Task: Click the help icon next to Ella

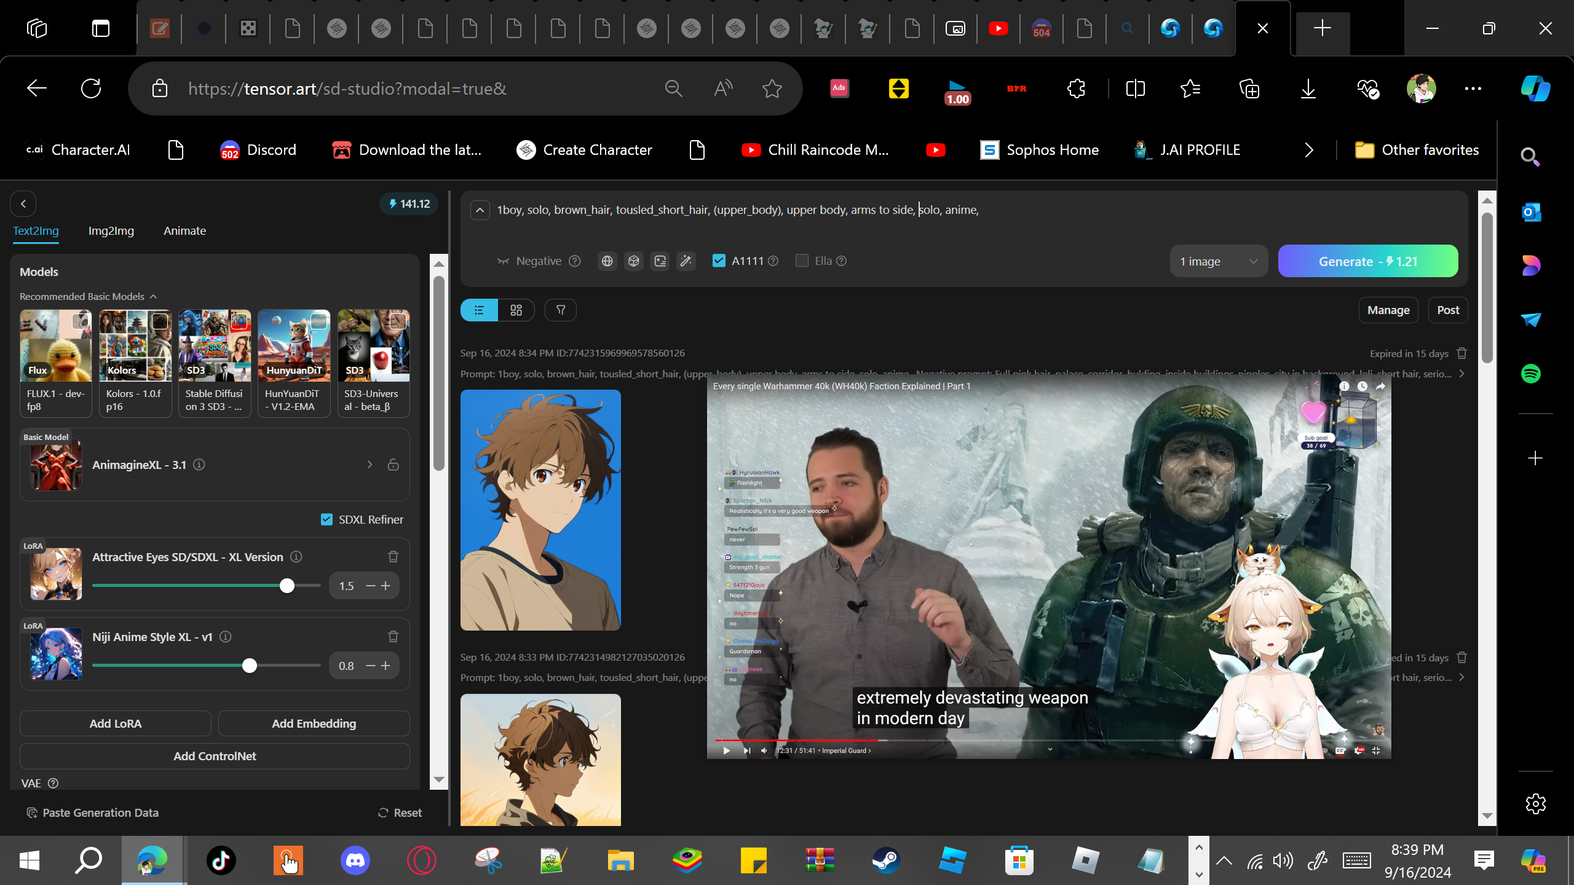Action: pos(842,261)
